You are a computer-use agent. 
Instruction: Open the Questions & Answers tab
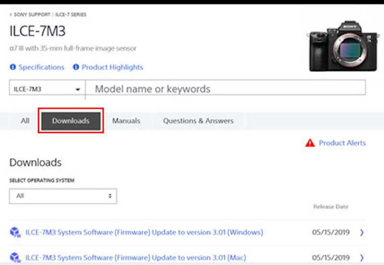tap(198, 121)
